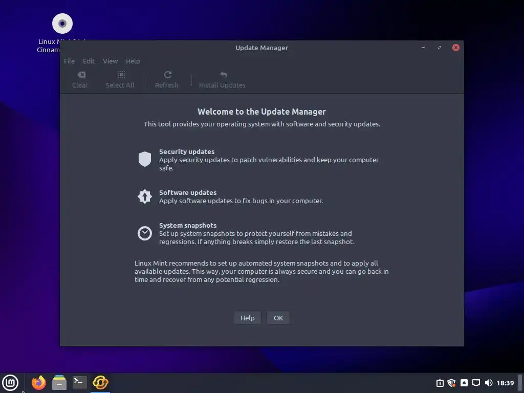This screenshot has width=524, height=393.
Task: Open the volume control in tray
Action: click(x=489, y=383)
